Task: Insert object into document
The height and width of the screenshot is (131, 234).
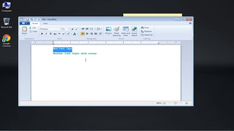Action: tap(134, 31)
